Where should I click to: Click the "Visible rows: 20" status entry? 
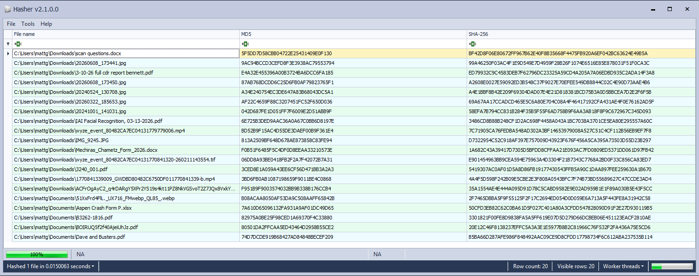pos(575,266)
